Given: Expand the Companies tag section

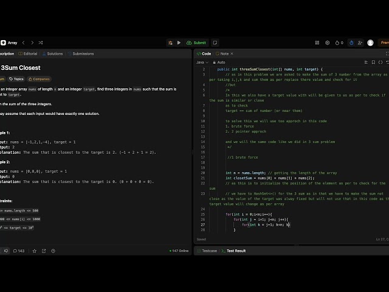Looking at the screenshot, I should tap(39, 78).
